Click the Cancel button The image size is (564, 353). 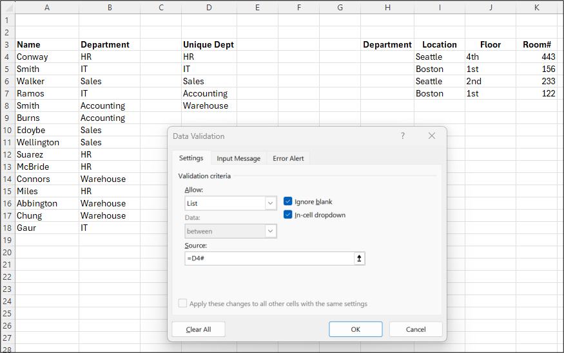(416, 329)
